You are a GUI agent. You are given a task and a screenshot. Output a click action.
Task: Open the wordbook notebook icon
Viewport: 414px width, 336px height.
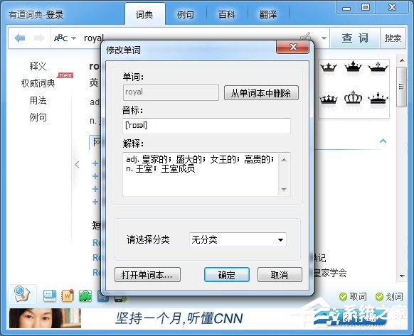click(x=68, y=296)
